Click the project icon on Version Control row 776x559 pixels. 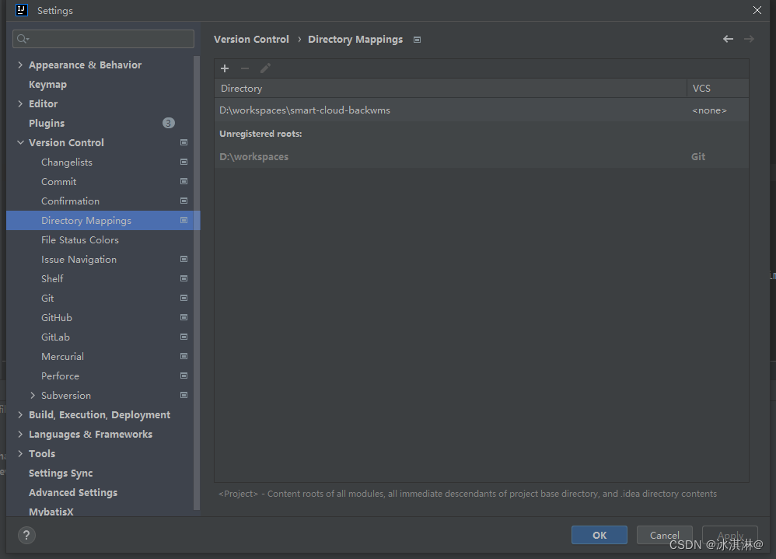click(x=184, y=142)
